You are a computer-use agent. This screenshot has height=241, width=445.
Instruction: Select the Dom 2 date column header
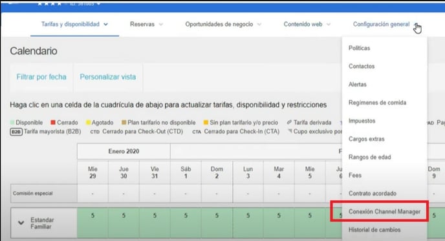[217, 173]
